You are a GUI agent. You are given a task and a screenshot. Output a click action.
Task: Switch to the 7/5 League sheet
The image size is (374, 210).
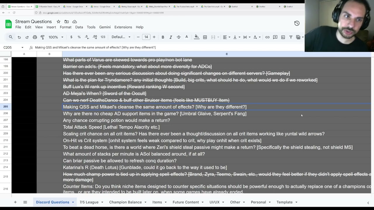coord(89,202)
